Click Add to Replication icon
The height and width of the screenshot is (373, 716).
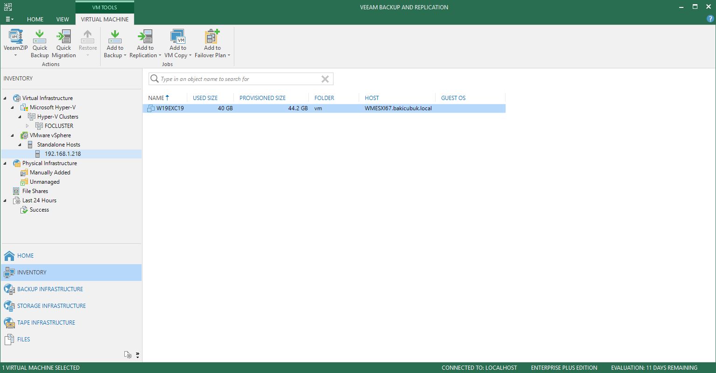point(145,36)
